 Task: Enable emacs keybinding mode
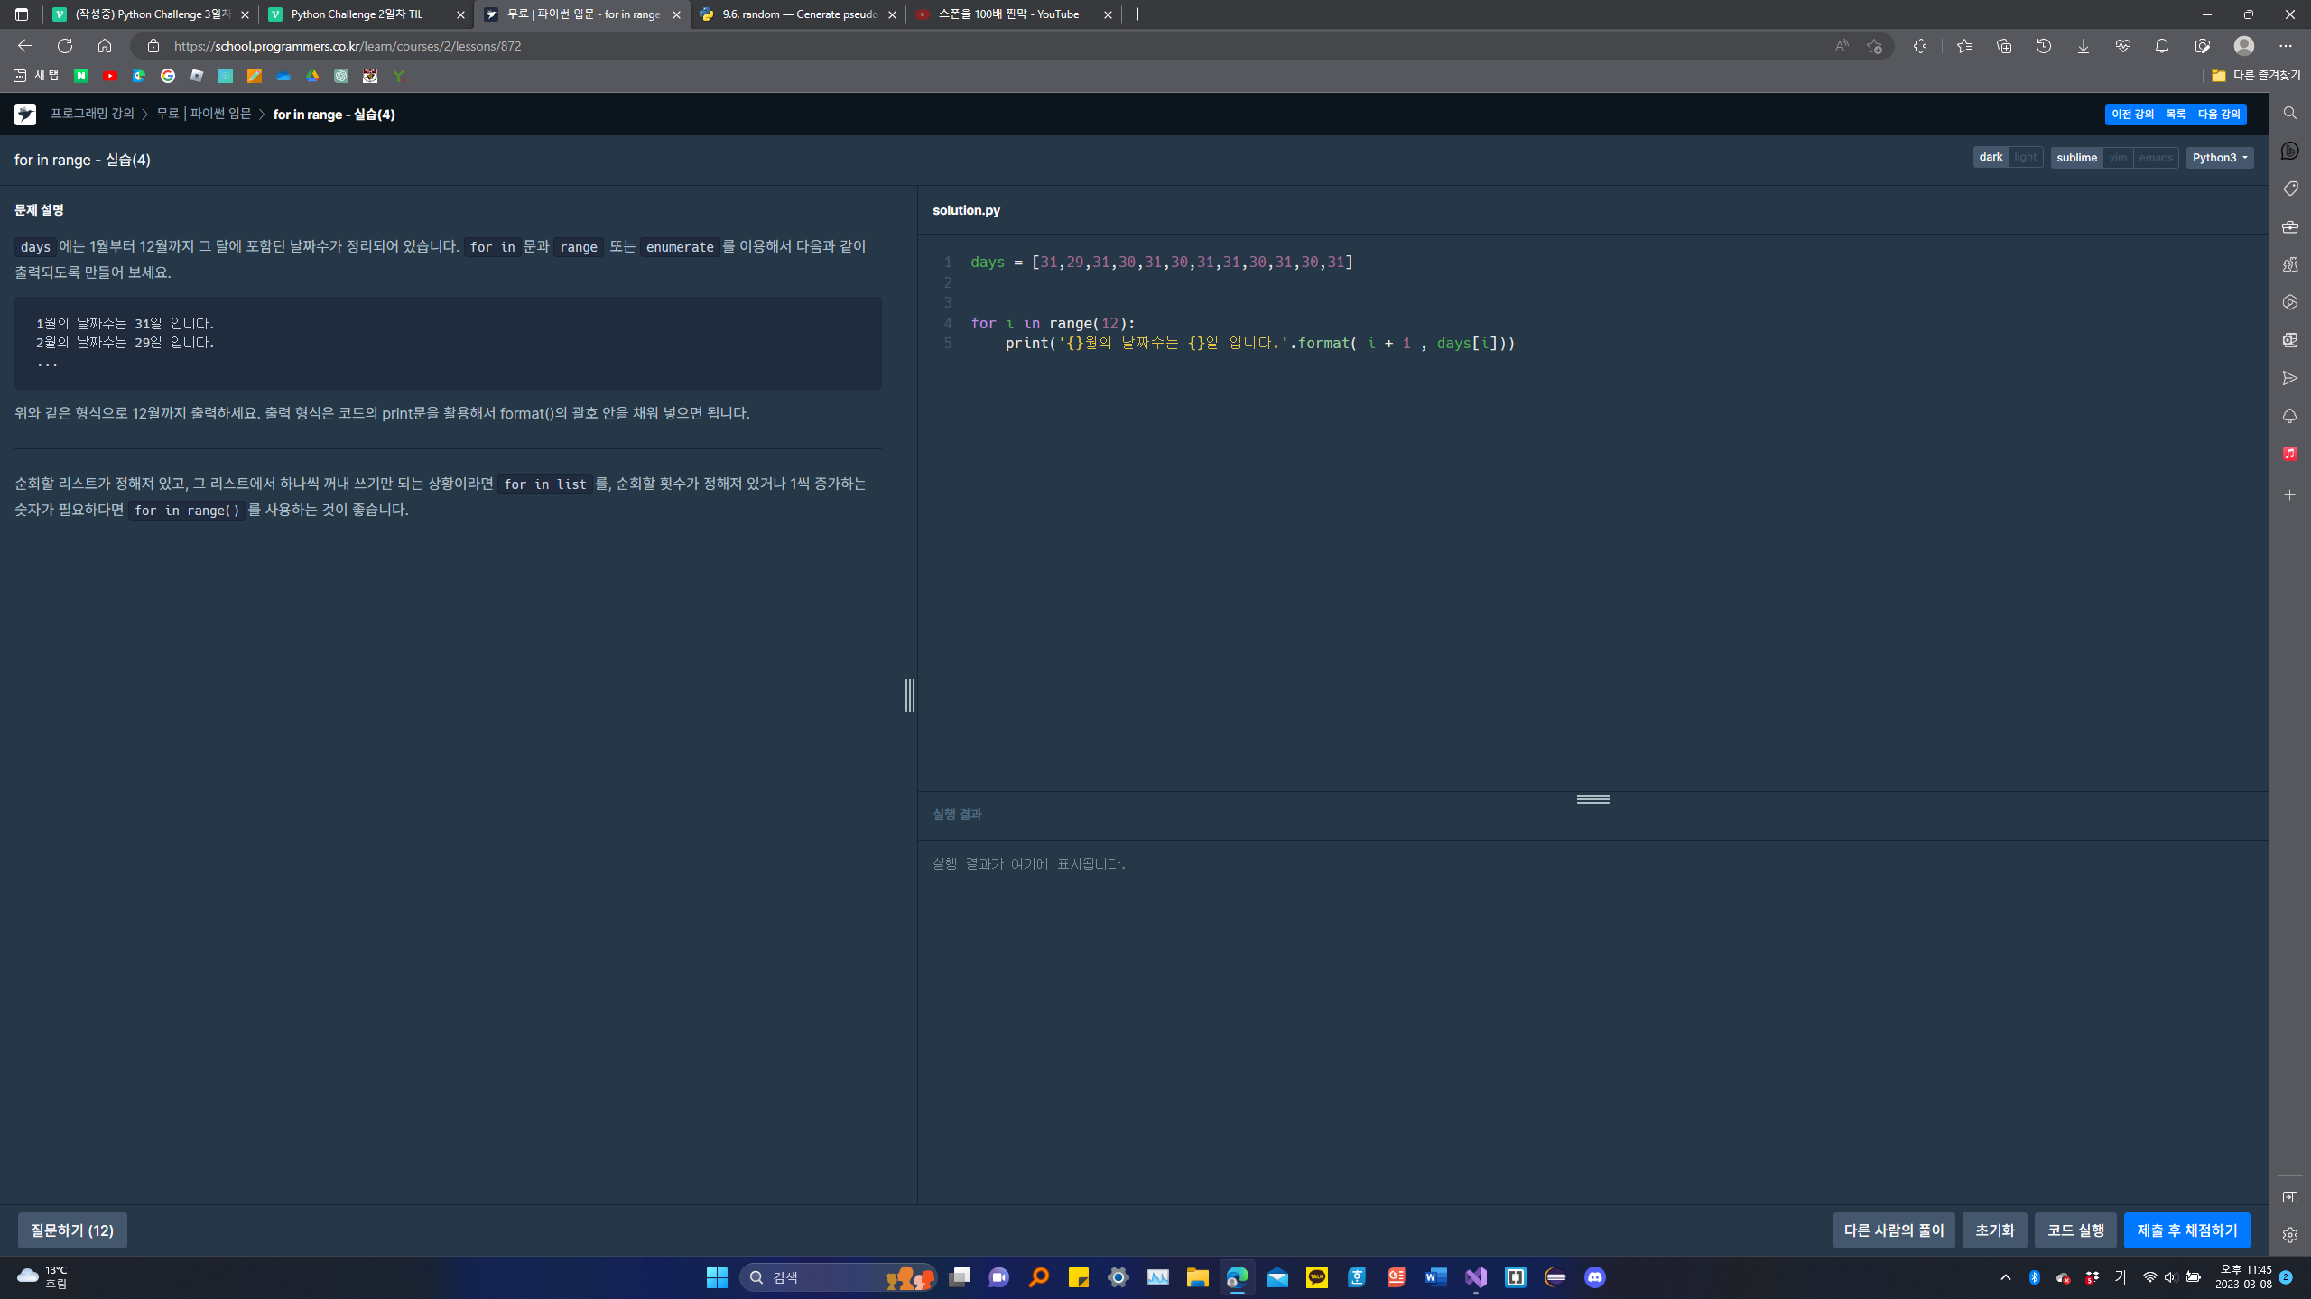2156,158
